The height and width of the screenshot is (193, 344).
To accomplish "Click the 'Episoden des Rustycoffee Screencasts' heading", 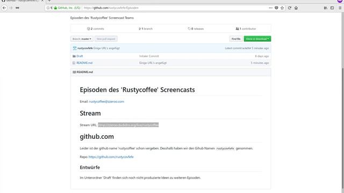I will click(138, 90).
